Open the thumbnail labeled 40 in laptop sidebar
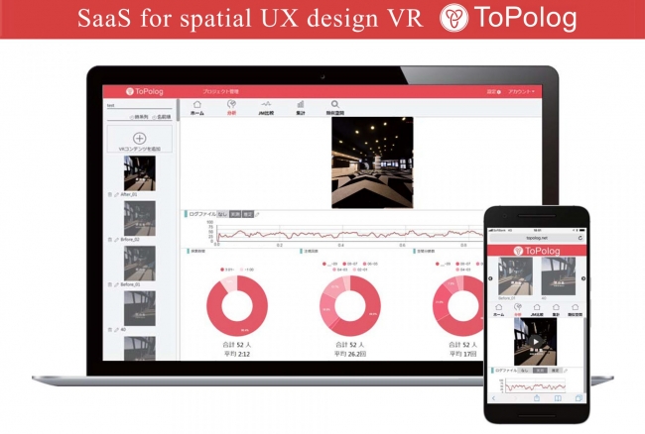The height and width of the screenshot is (434, 645). click(140, 309)
